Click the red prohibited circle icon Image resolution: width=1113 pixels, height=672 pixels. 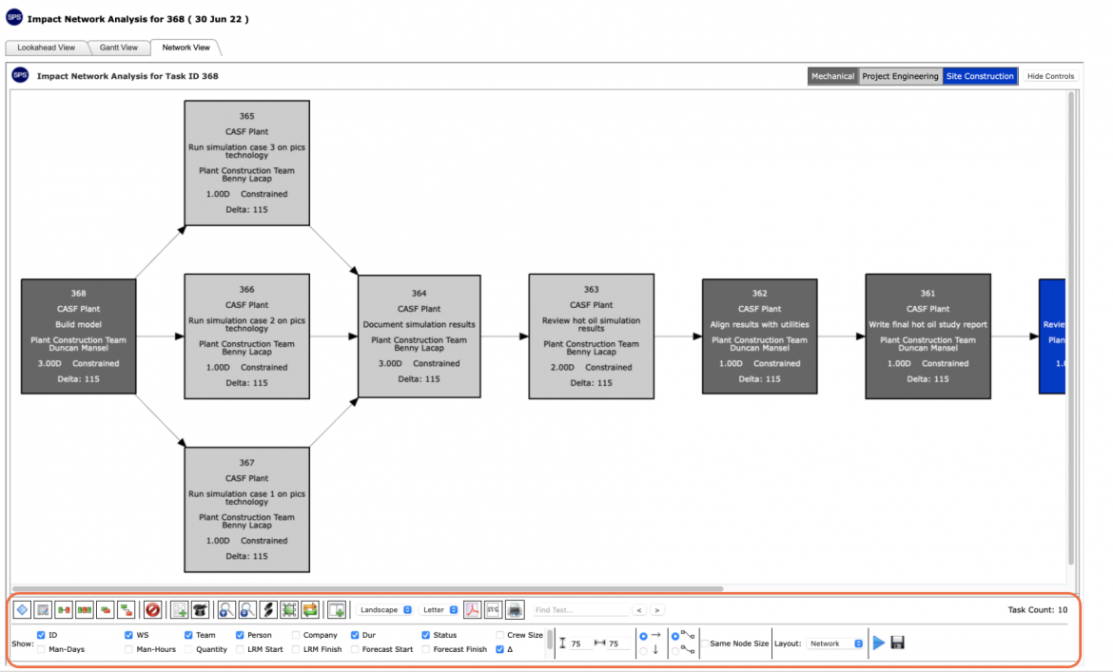click(152, 609)
